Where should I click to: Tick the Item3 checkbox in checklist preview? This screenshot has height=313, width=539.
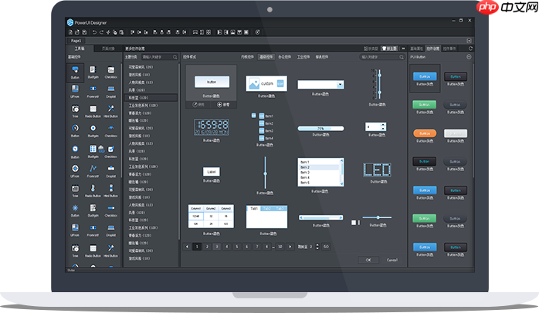[x=262, y=131]
